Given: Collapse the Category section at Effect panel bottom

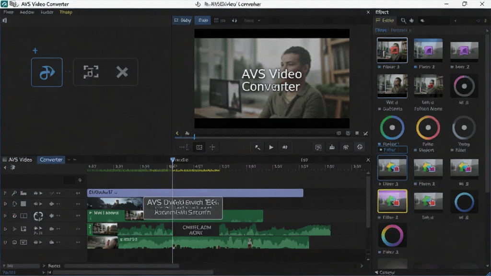Looking at the screenshot, I should tap(376, 272).
